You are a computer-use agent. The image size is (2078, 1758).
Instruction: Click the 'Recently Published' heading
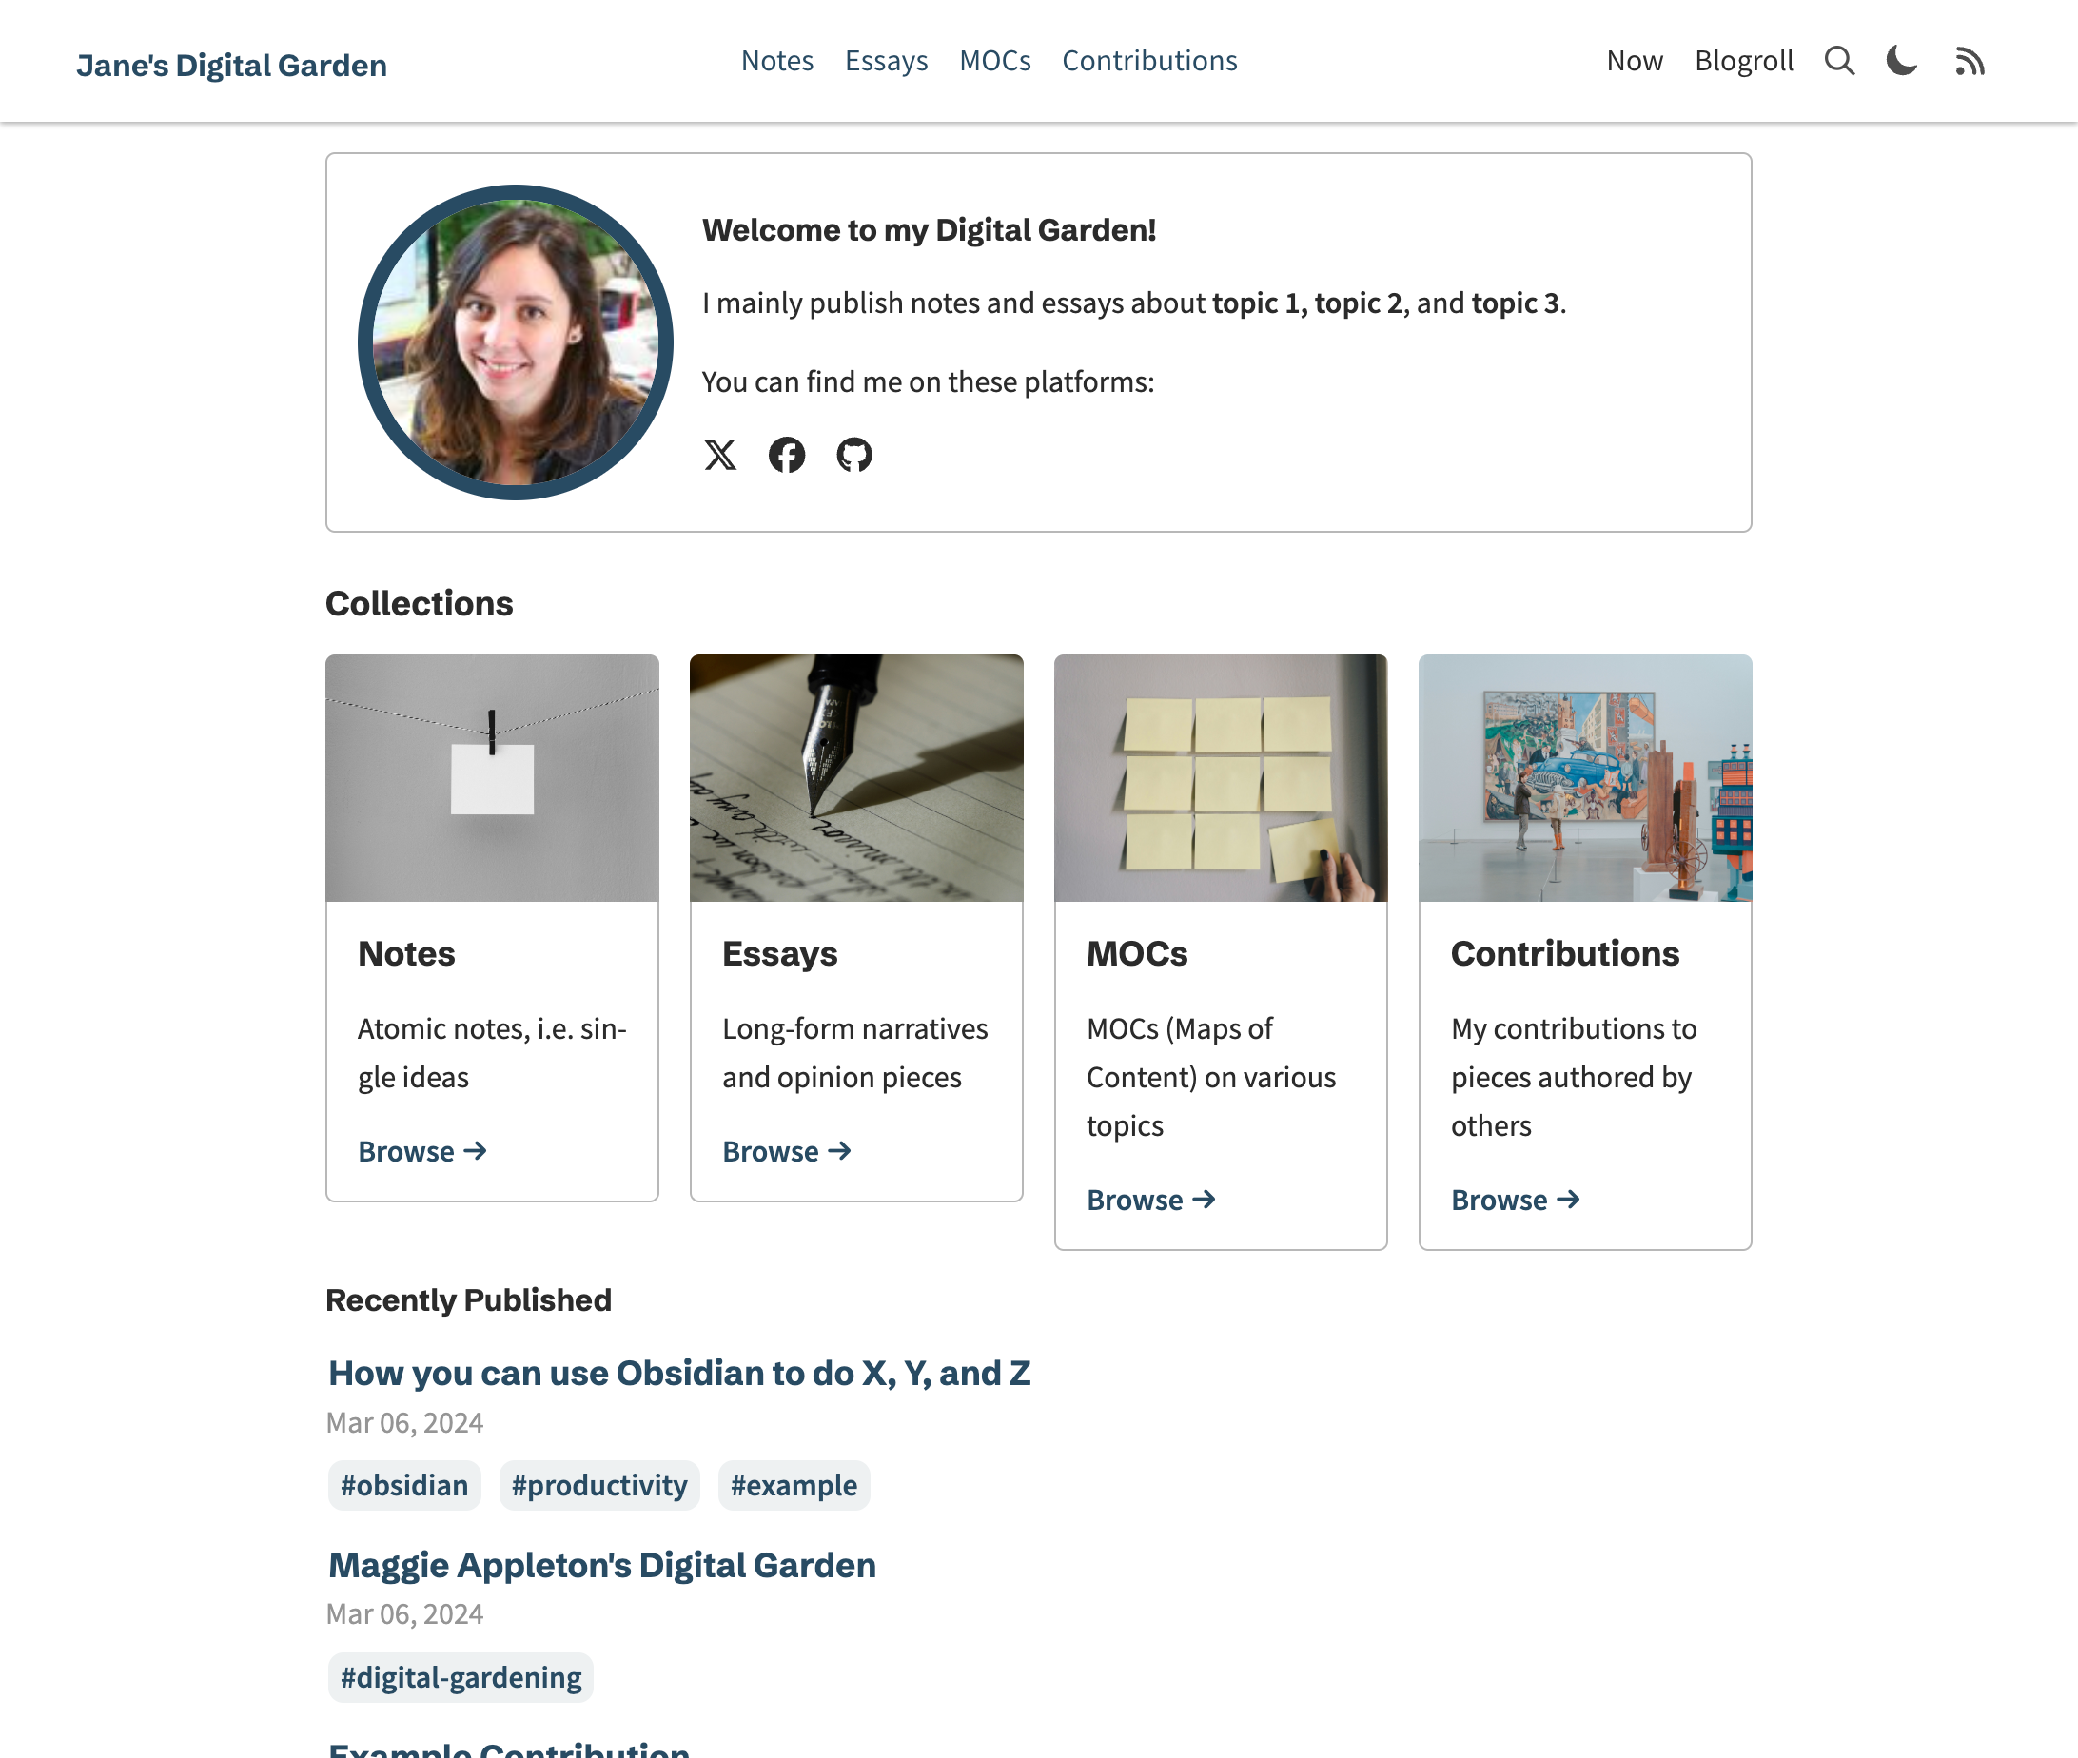coord(468,1299)
